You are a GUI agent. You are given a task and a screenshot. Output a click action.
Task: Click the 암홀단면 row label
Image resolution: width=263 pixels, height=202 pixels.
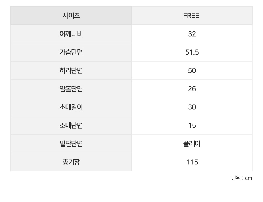coord(71,89)
